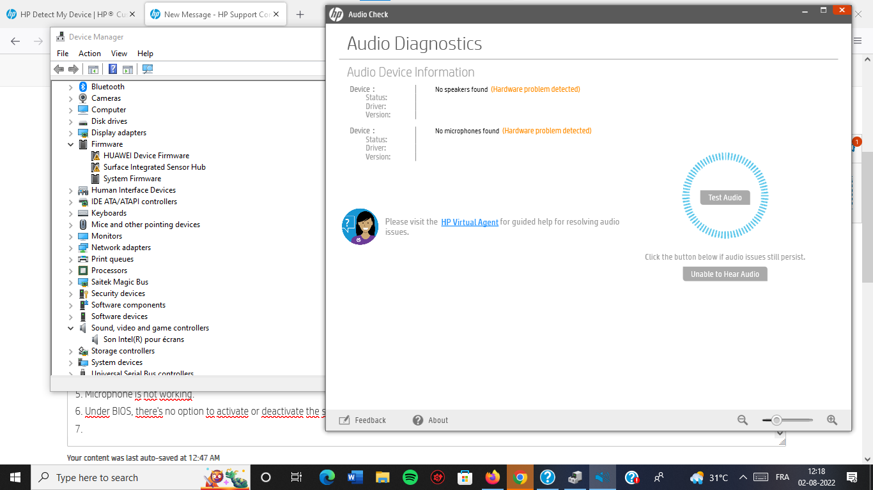Click Scan for hardware changes toolbar icon
Screen dimensions: 873x490
coord(148,69)
